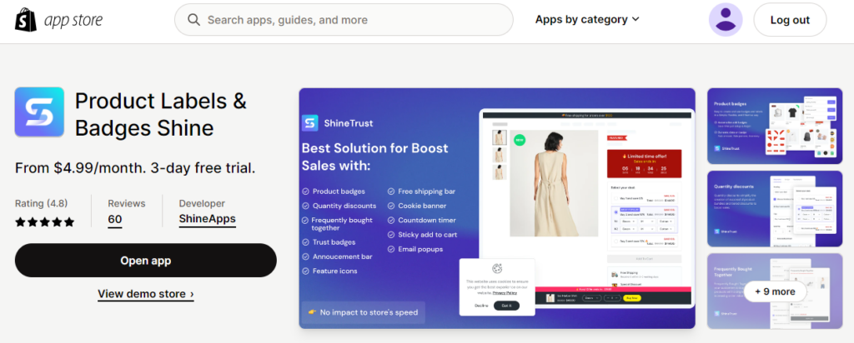The height and width of the screenshot is (343, 854).
Task: Click the Log out button
Action: point(790,20)
